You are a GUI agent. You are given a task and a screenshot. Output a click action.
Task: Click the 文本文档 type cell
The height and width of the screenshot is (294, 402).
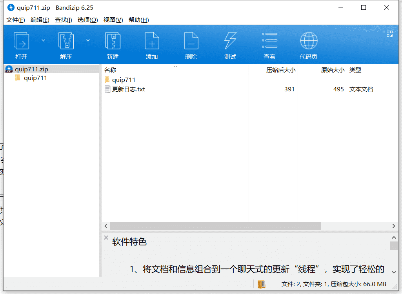click(x=361, y=89)
